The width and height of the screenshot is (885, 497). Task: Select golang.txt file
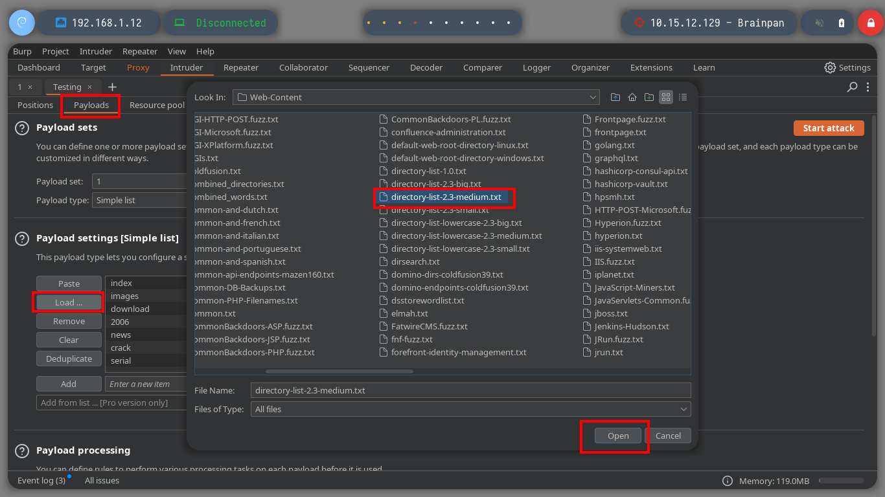click(x=614, y=145)
